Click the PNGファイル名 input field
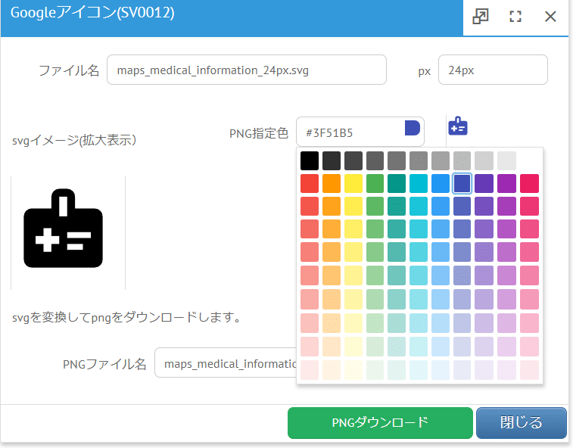Viewport: 573px width, 448px height. 226,362
